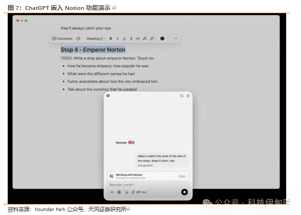Image resolution: width=301 pixels, height=215 pixels.
Task: Click bullet 'How he became emperor, how popular he was'
Action: [108, 66]
